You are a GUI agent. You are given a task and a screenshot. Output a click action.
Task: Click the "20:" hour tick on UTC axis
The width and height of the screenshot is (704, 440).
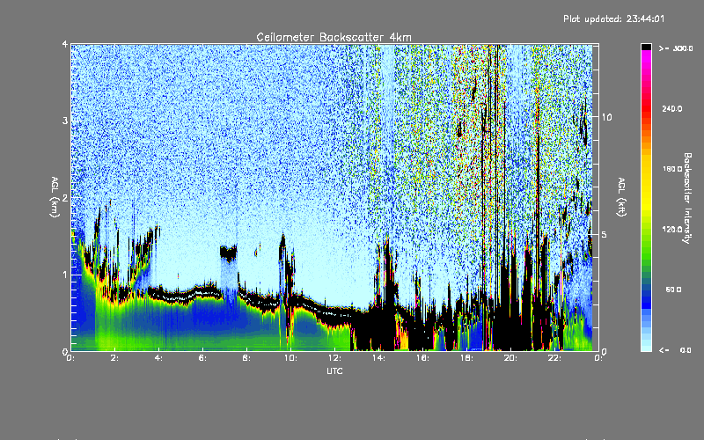pos(511,358)
